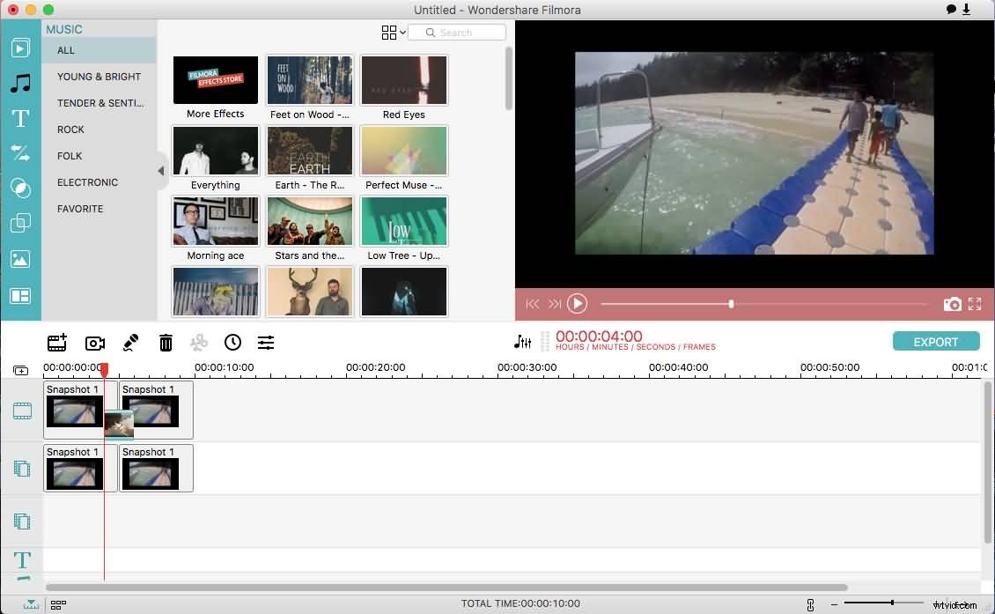Play the video in the preview window
The width and height of the screenshot is (995, 614).
[577, 304]
